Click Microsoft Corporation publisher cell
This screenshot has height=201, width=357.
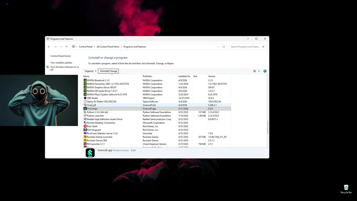pyautogui.click(x=154, y=123)
